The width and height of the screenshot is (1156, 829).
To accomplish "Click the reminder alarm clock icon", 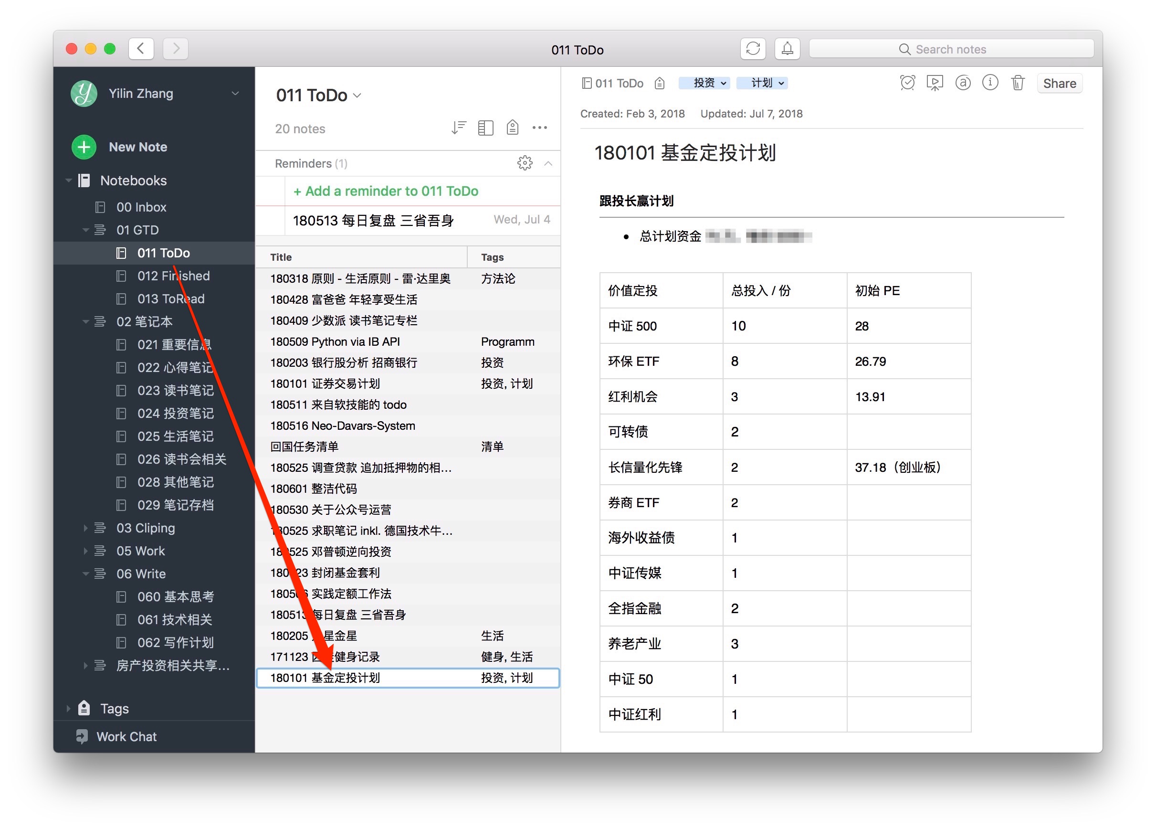I will point(907,83).
